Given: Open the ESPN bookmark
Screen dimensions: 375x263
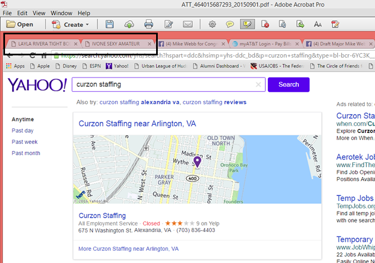Looking at the screenshot, I should tap(92, 66).
